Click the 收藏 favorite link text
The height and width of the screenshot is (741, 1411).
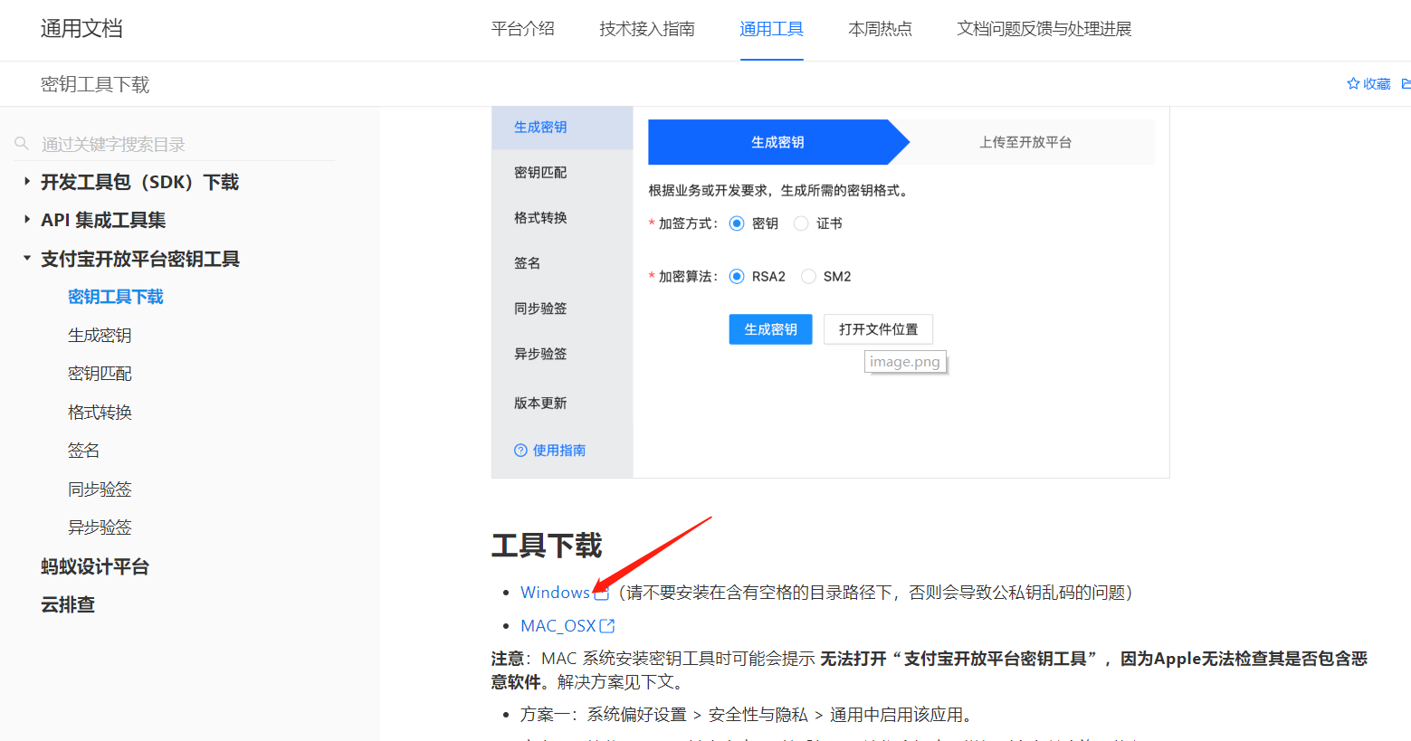coord(1377,83)
